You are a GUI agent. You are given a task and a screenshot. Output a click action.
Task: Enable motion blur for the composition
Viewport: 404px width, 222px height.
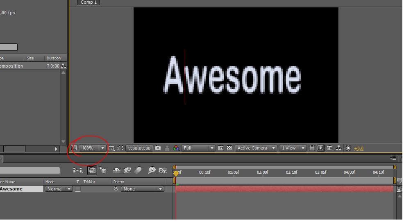click(x=138, y=170)
